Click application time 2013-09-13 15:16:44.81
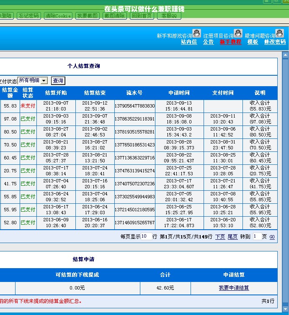 click(179, 106)
